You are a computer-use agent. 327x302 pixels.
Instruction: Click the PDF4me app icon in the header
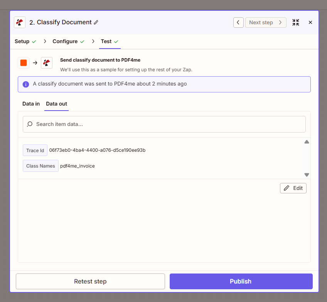pos(19,22)
